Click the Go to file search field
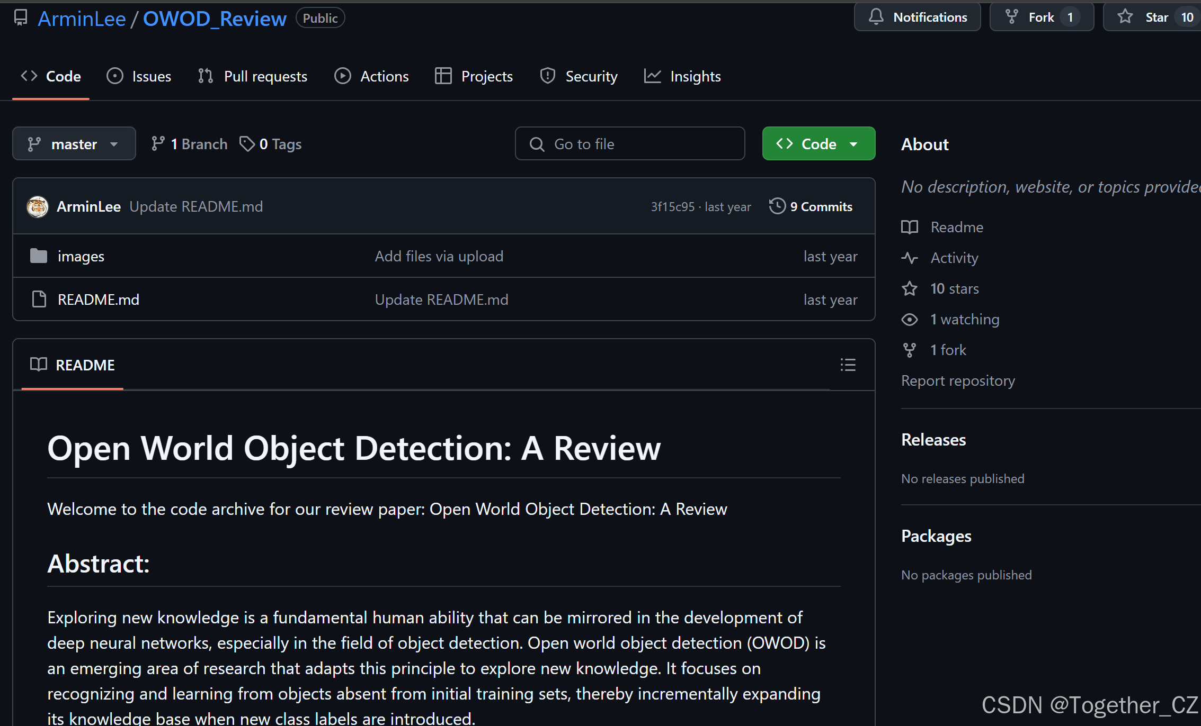This screenshot has width=1201, height=726. [629, 144]
